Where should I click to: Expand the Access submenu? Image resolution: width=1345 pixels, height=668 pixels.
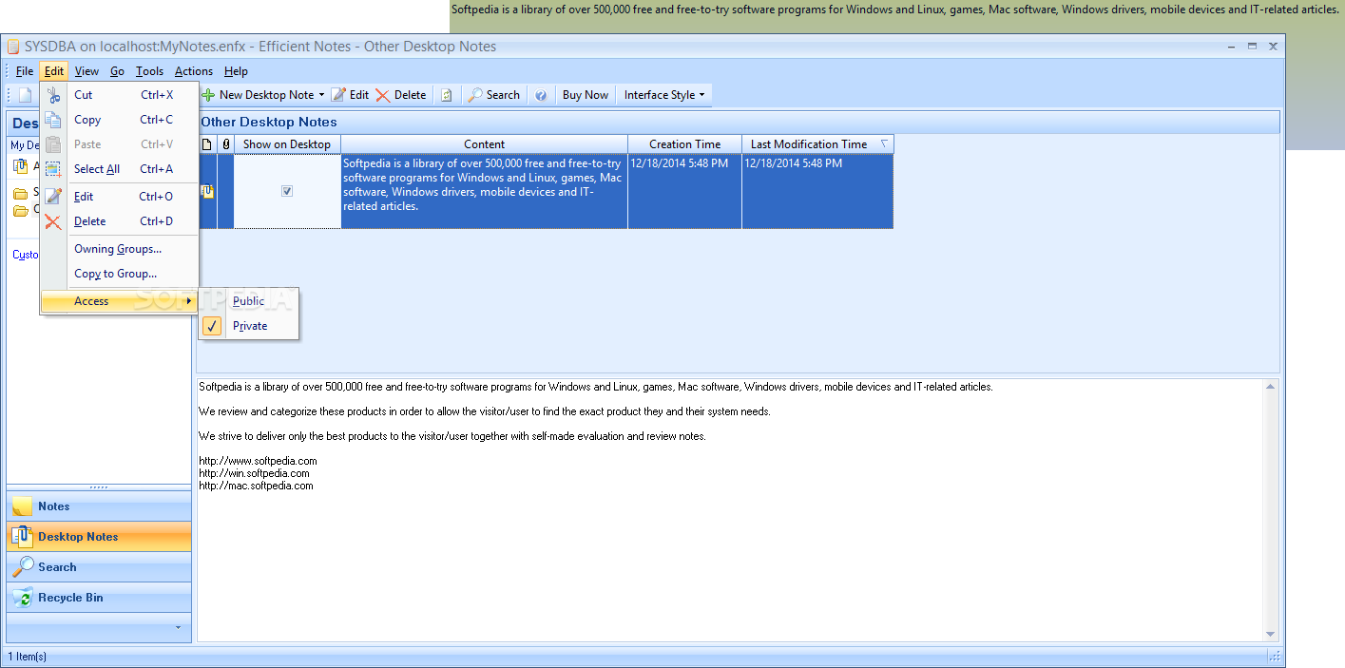[x=119, y=301]
